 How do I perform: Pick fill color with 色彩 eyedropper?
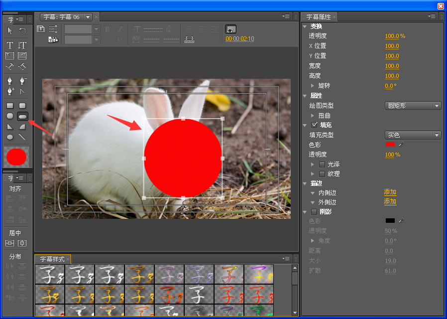(x=401, y=145)
